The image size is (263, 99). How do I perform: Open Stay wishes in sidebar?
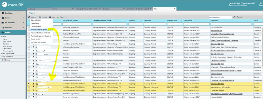(7, 41)
